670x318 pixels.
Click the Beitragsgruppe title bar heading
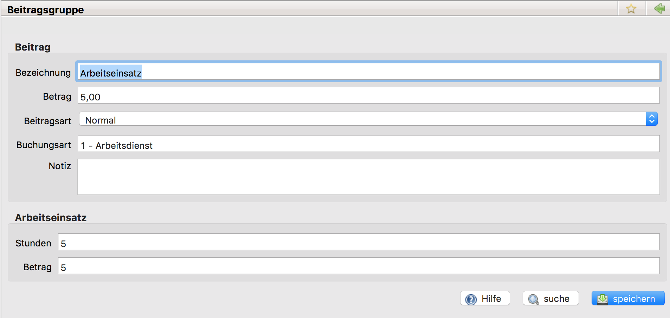point(46,9)
